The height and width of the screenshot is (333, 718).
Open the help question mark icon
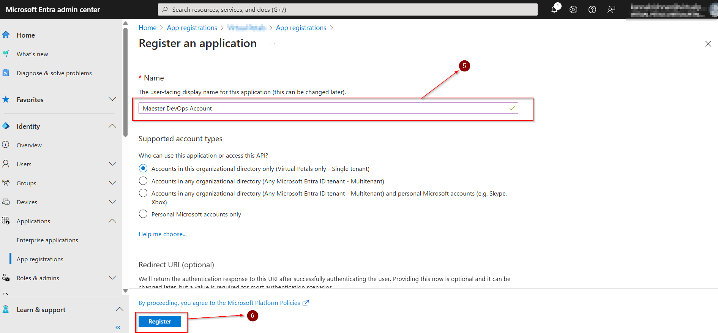[592, 9]
